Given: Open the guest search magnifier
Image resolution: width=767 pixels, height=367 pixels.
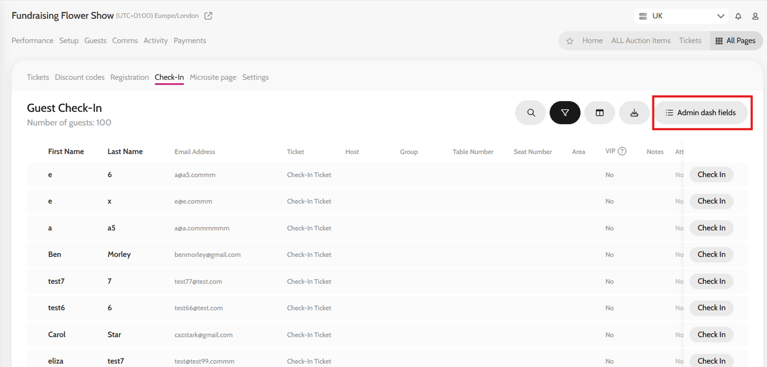Looking at the screenshot, I should [x=530, y=112].
